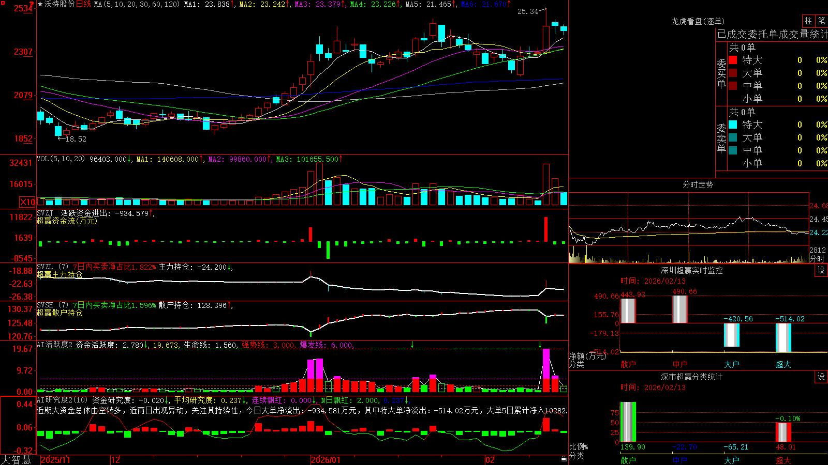828x465 pixels.
Task: Click the rightmost green arrow marker in AI活跃度2
Action: coord(540,345)
